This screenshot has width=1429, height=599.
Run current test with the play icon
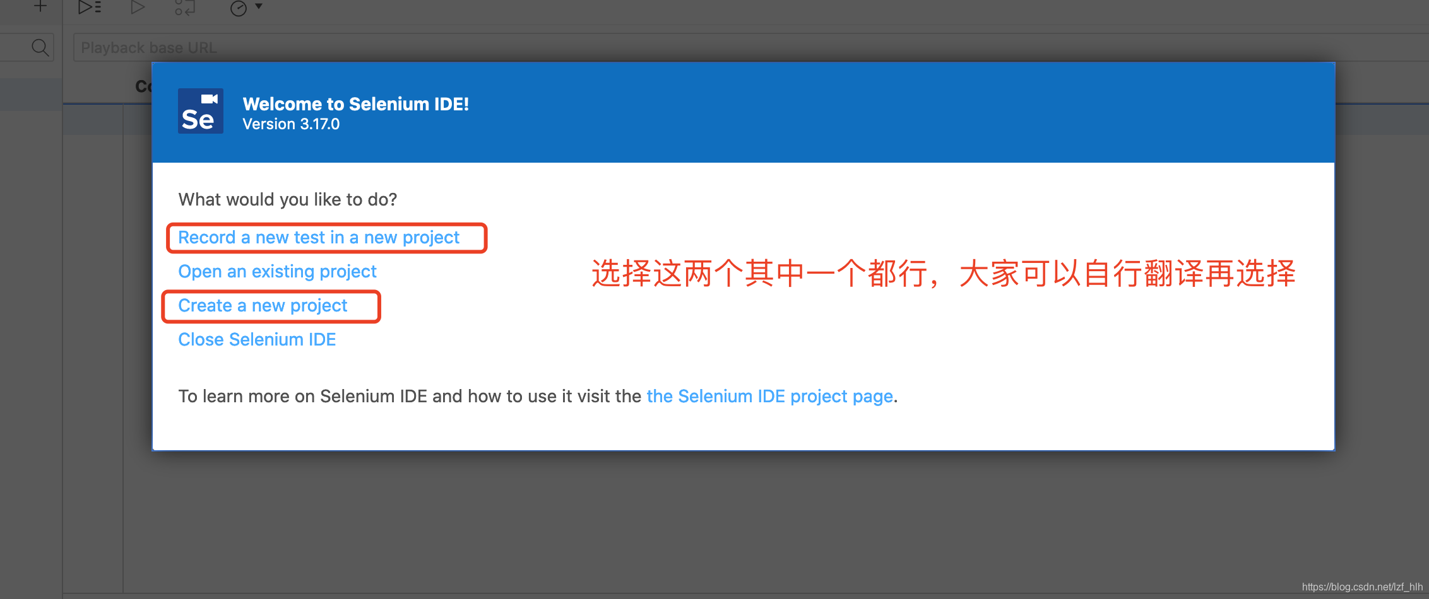point(138,8)
